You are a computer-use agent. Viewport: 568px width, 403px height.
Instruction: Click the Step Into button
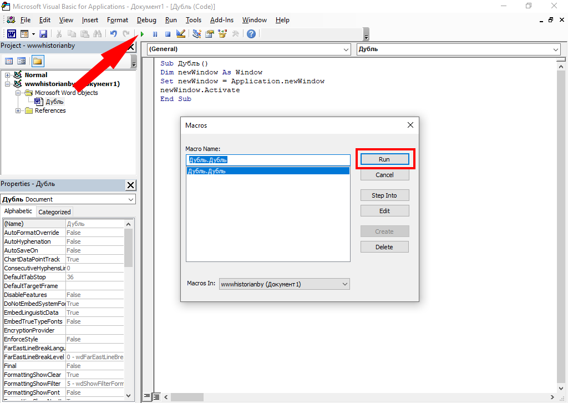[384, 195]
